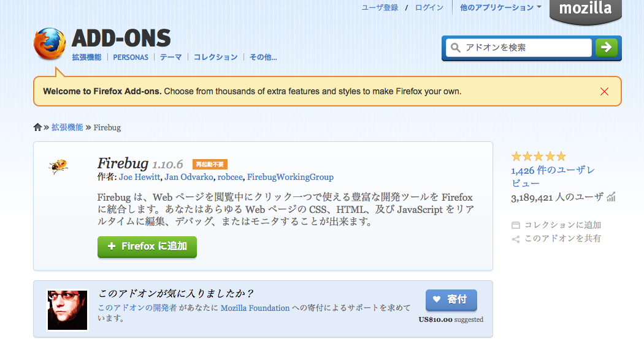Expand the 他のアプリケーション dropdown
Screen dimensions: 644x339
click(500, 7)
